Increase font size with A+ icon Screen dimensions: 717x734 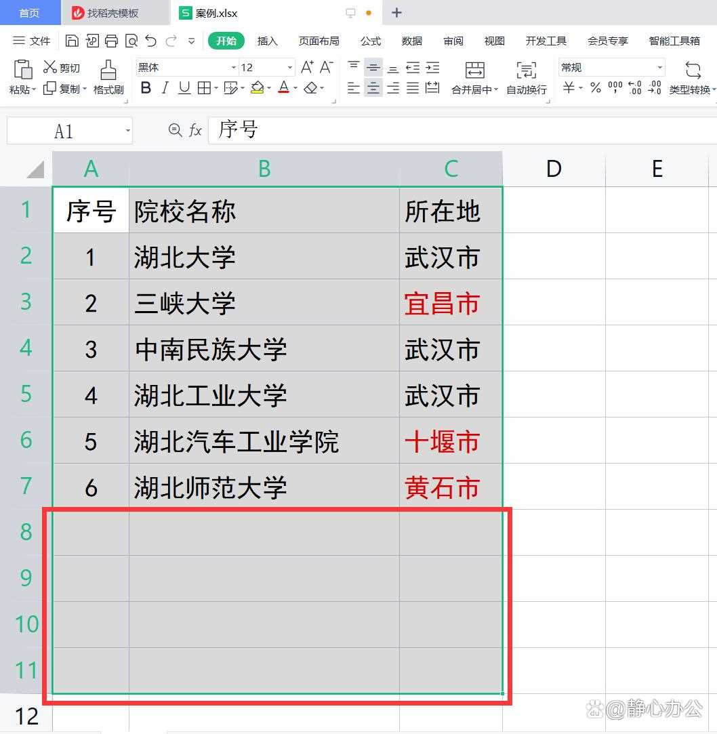click(x=307, y=67)
